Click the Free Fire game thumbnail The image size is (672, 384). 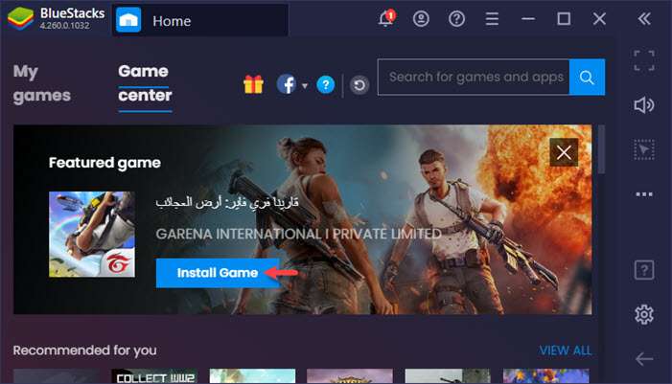tap(92, 235)
